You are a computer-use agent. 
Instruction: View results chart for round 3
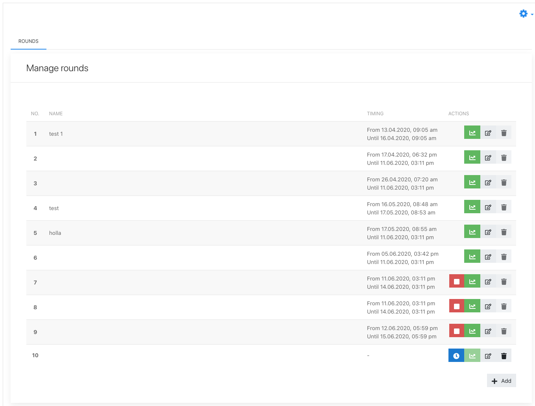[472, 182]
